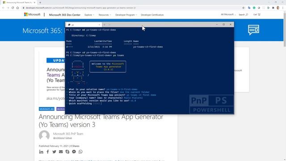Share article via Messenger icon
This screenshot has height=161, width=286.
pyautogui.click(x=74, y=152)
